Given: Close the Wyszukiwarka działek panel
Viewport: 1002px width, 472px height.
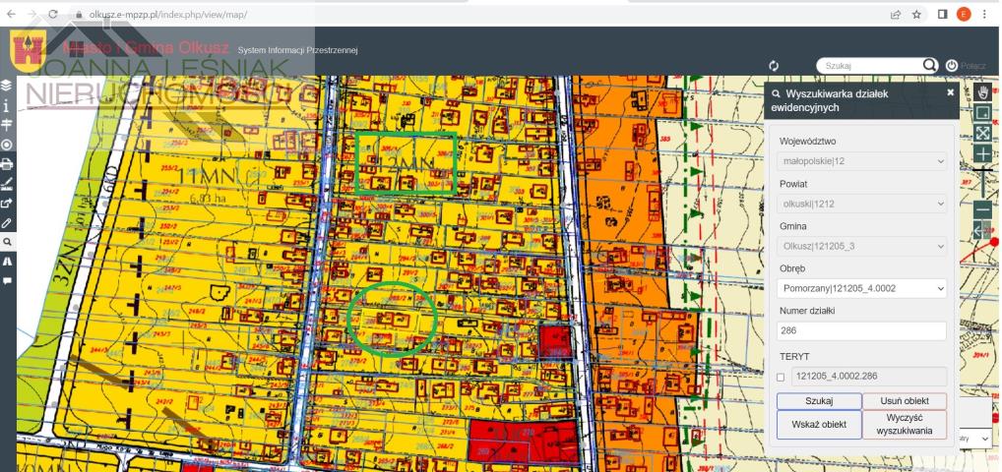Looking at the screenshot, I should (x=950, y=91).
